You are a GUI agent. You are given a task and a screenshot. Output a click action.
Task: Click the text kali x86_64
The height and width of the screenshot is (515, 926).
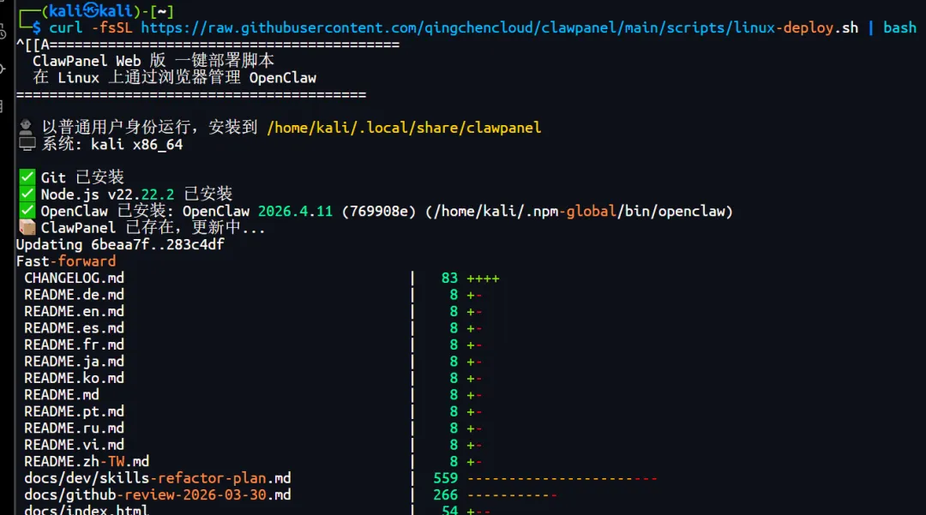(136, 144)
